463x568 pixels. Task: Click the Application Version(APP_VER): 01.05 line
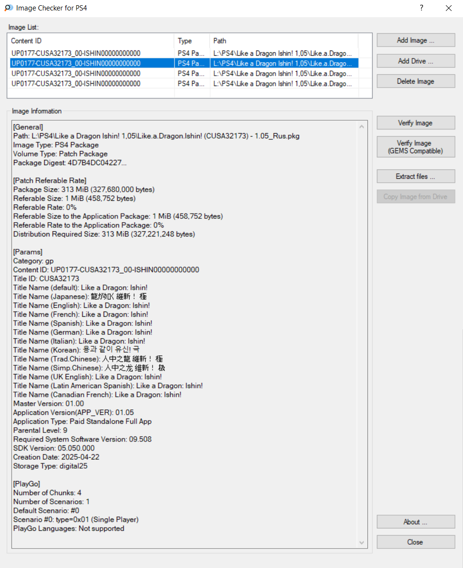74,412
